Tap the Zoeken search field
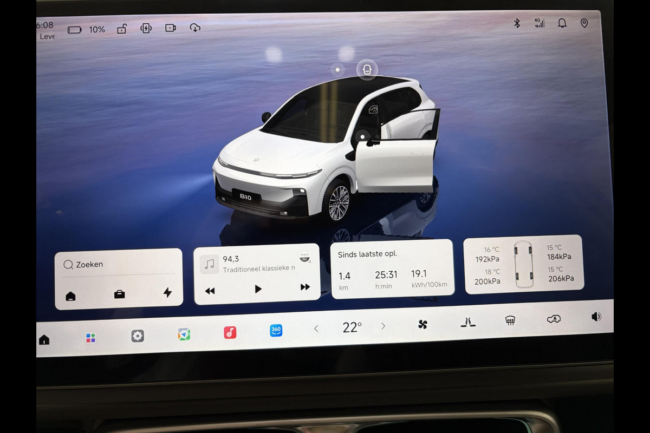This screenshot has height=433, width=650. point(119,265)
